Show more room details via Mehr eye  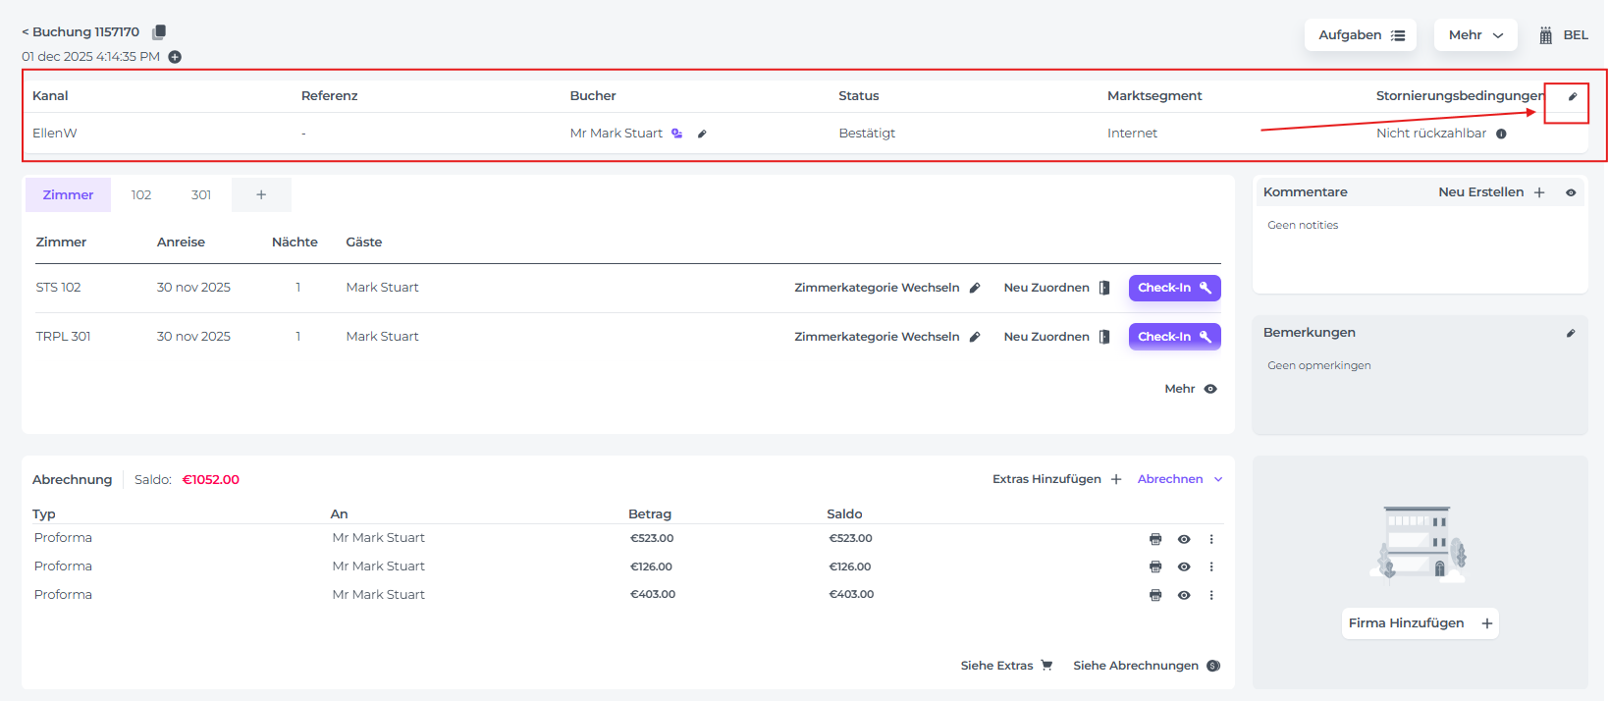pyautogui.click(x=1210, y=389)
